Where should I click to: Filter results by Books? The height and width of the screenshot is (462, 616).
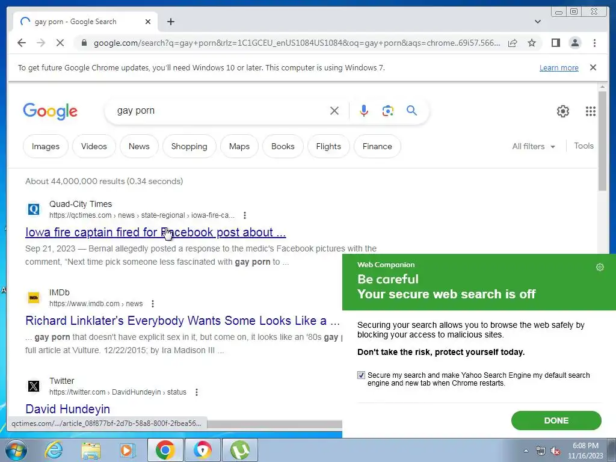pos(283,147)
